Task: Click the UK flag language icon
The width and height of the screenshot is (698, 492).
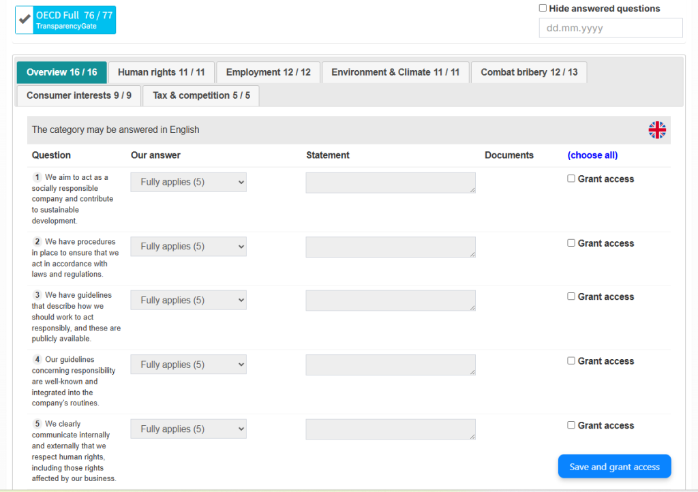Action: 656,130
